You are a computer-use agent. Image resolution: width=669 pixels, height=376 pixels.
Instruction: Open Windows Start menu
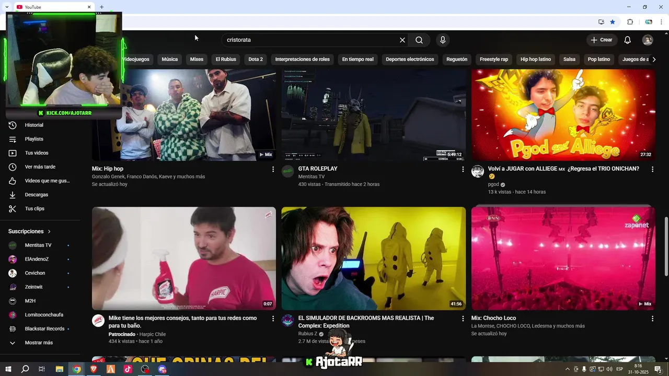(8, 369)
